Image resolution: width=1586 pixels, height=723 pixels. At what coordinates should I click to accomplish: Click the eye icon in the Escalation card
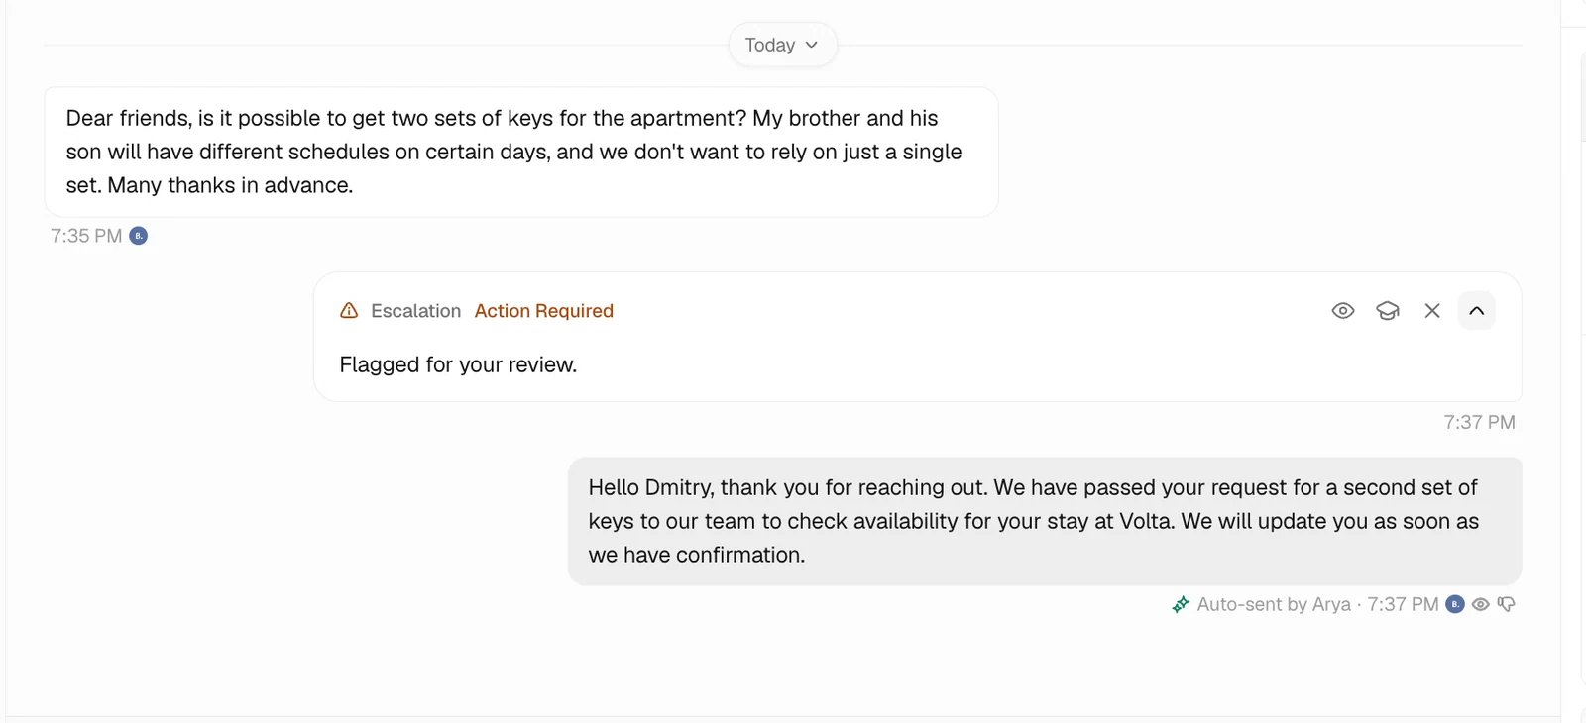pyautogui.click(x=1342, y=311)
